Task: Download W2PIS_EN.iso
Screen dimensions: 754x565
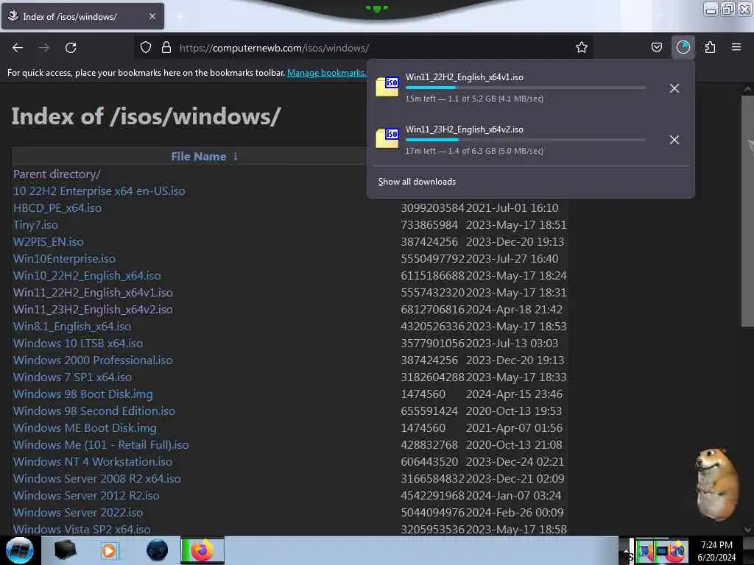Action: pyautogui.click(x=48, y=241)
